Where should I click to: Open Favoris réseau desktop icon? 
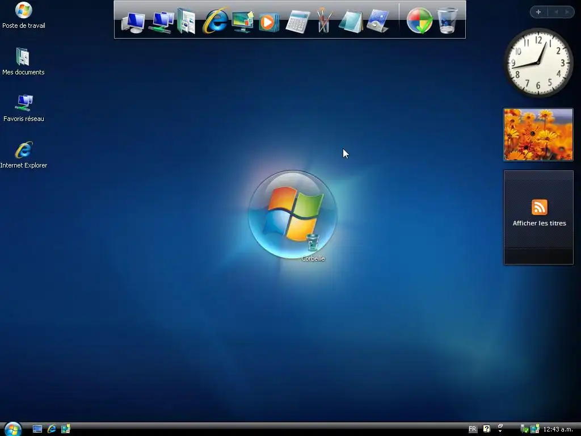(x=23, y=108)
